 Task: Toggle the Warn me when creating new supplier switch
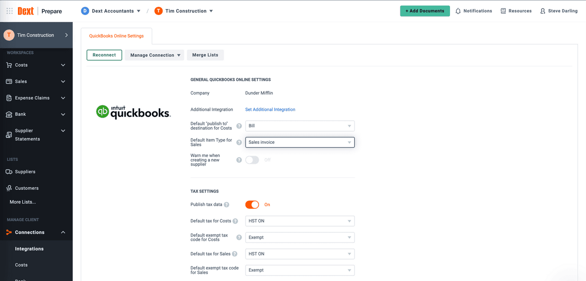tap(252, 160)
